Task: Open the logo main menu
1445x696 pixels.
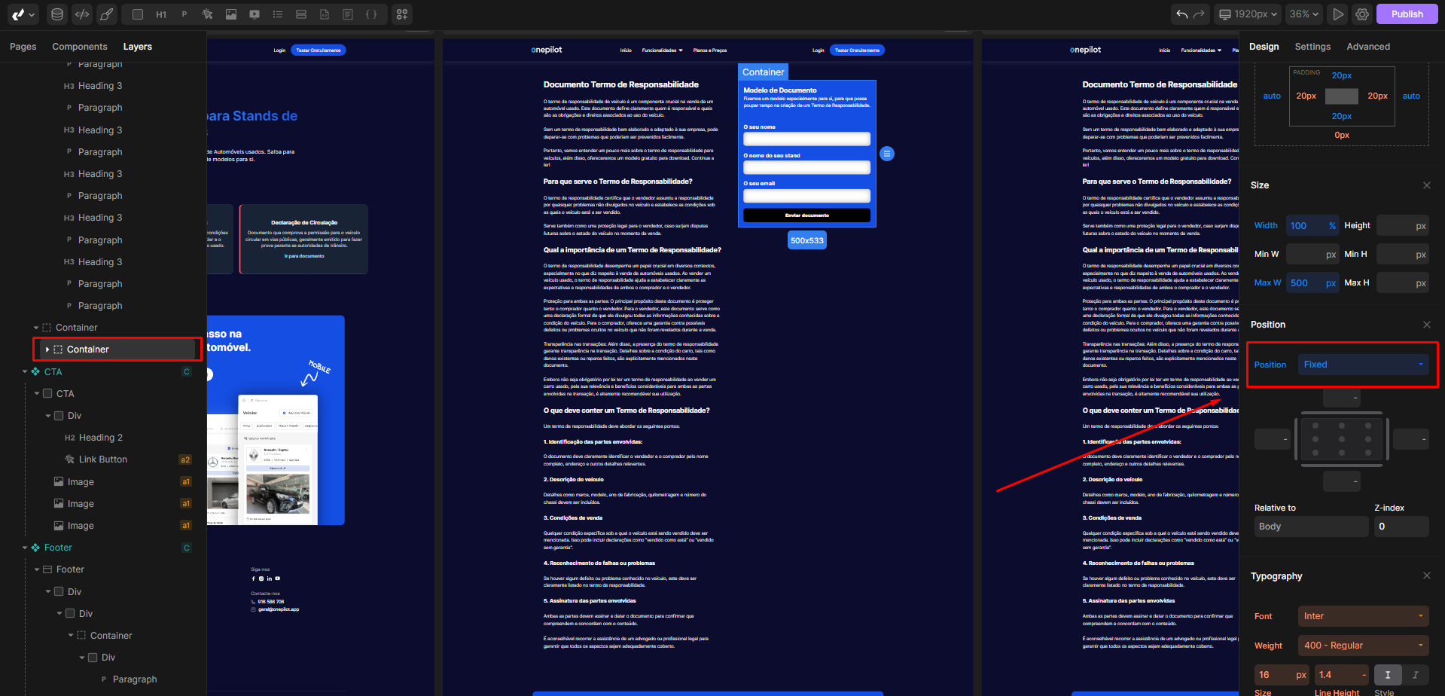Action: pyautogui.click(x=23, y=14)
